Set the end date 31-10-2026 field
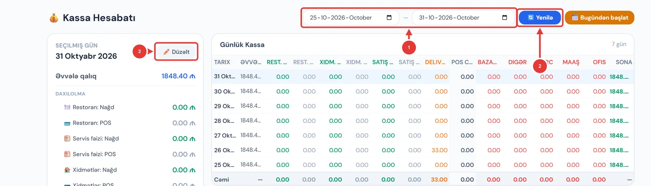The image size is (651, 186). [463, 18]
